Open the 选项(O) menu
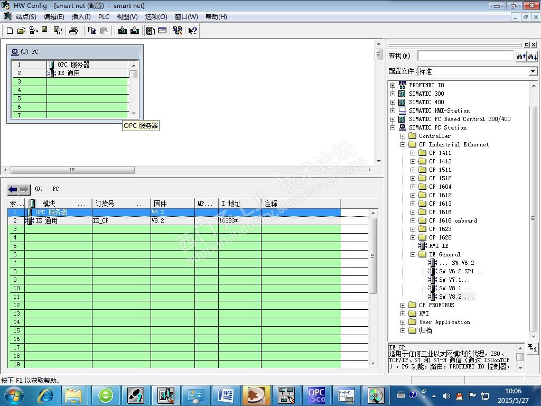The width and height of the screenshot is (541, 406). [x=156, y=16]
